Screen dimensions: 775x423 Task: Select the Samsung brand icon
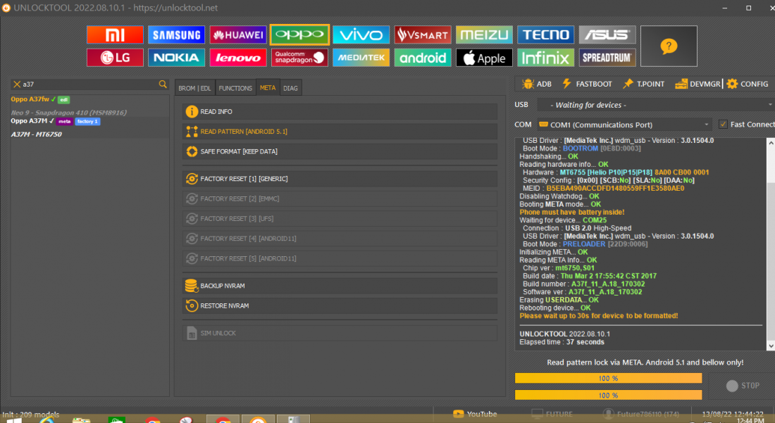[176, 34]
